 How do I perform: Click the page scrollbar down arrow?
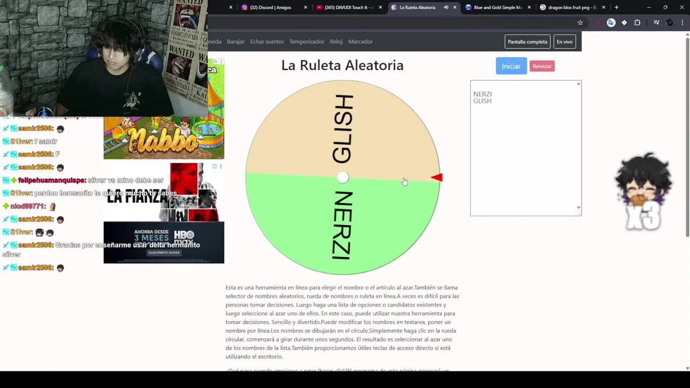pos(687,368)
